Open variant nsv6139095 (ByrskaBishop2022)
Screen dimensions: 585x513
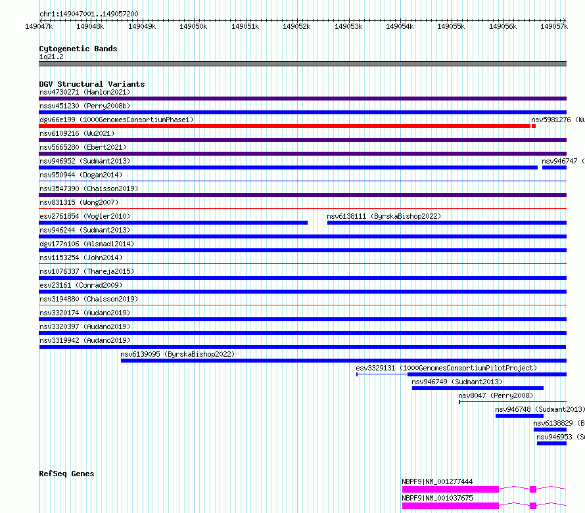177,354
